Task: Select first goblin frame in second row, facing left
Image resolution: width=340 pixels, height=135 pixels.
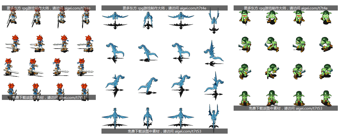Action: coord(244,45)
